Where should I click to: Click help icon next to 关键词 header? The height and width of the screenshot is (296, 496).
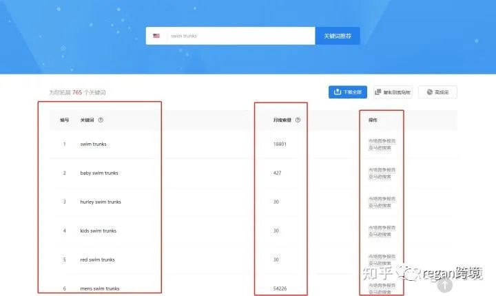tap(101, 120)
